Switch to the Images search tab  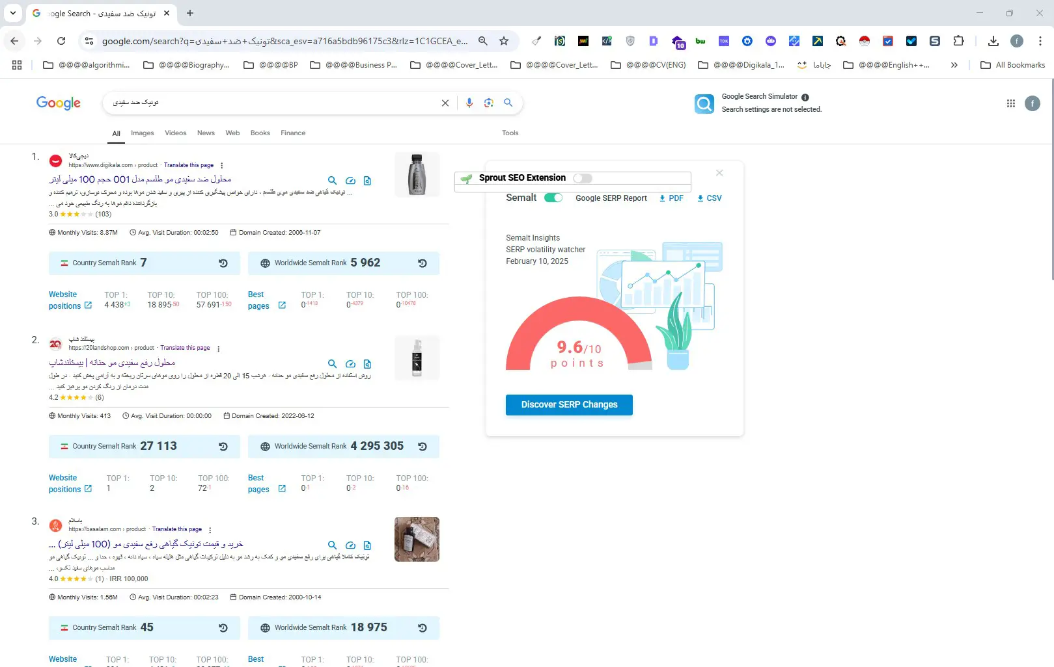(x=142, y=133)
